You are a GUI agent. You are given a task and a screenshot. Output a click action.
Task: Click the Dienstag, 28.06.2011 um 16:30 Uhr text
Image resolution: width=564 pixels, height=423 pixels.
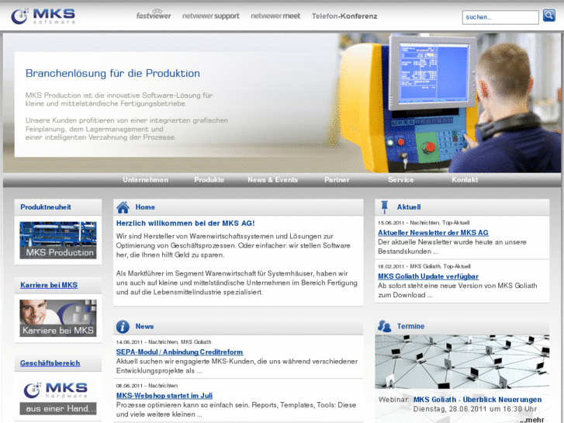(x=475, y=409)
